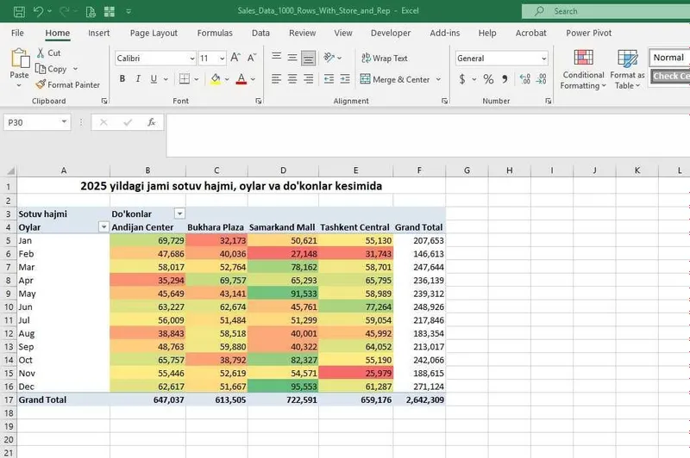This screenshot has height=458, width=690.
Task: Open the Power Pivot tab
Action: 588,33
